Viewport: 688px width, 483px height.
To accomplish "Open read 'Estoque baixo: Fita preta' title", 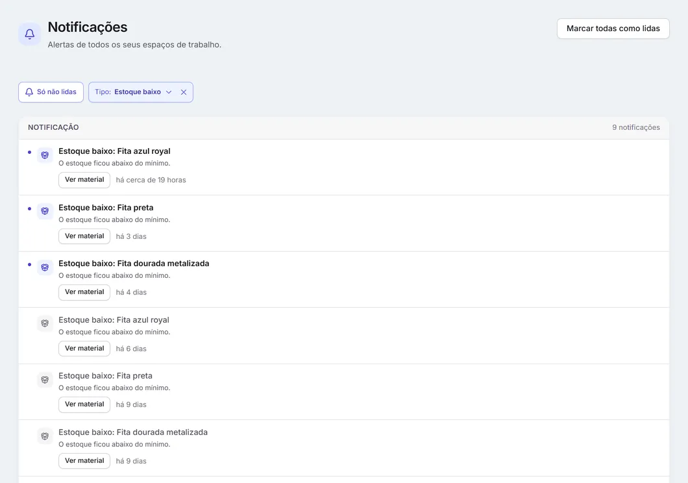I will (105, 376).
